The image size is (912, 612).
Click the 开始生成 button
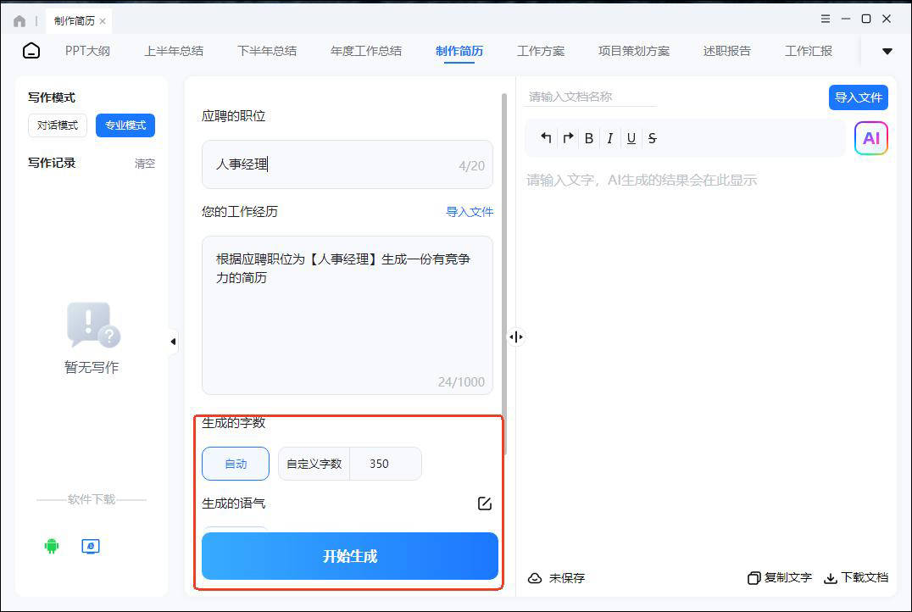coord(349,556)
